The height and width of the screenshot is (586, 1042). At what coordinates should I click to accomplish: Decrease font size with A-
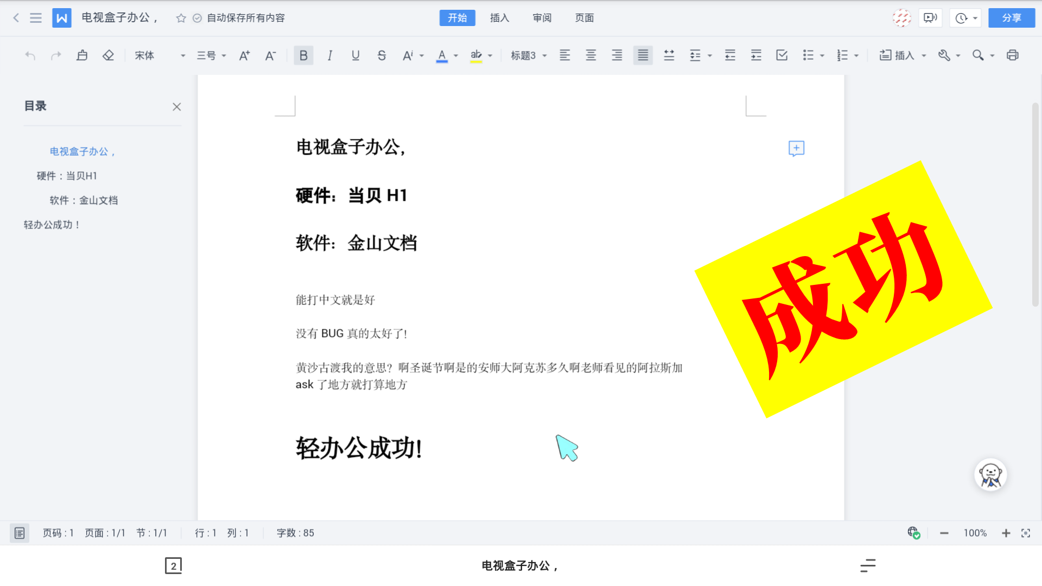(270, 55)
